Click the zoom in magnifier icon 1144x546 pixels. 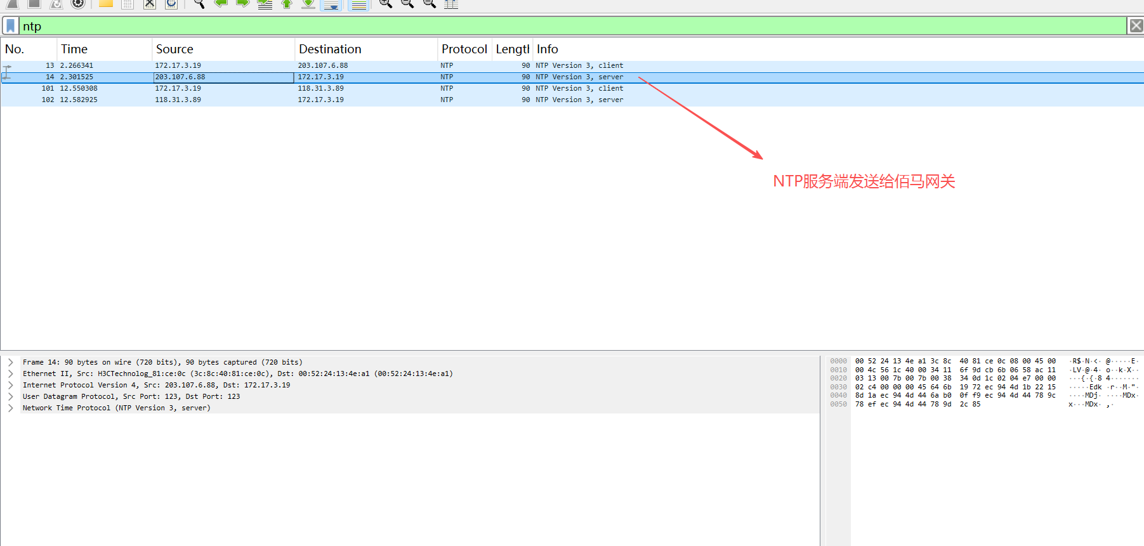pyautogui.click(x=385, y=4)
